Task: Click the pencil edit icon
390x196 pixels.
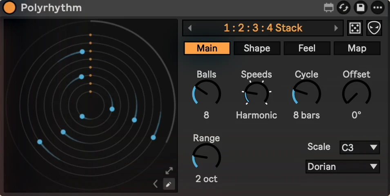Action: [169, 184]
